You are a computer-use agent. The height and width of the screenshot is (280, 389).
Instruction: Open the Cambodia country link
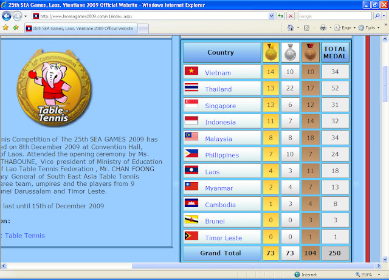[x=220, y=205]
